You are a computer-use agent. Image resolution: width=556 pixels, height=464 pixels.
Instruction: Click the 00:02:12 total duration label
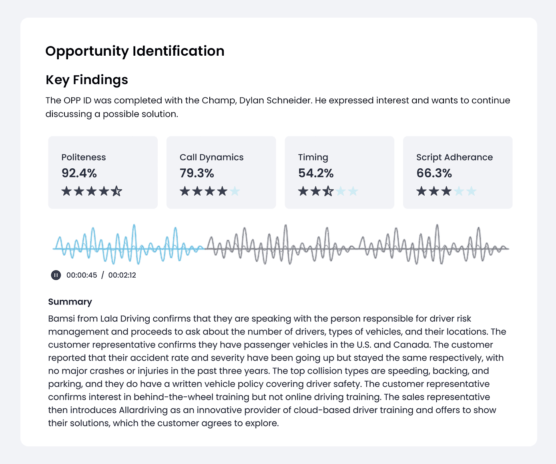click(122, 275)
